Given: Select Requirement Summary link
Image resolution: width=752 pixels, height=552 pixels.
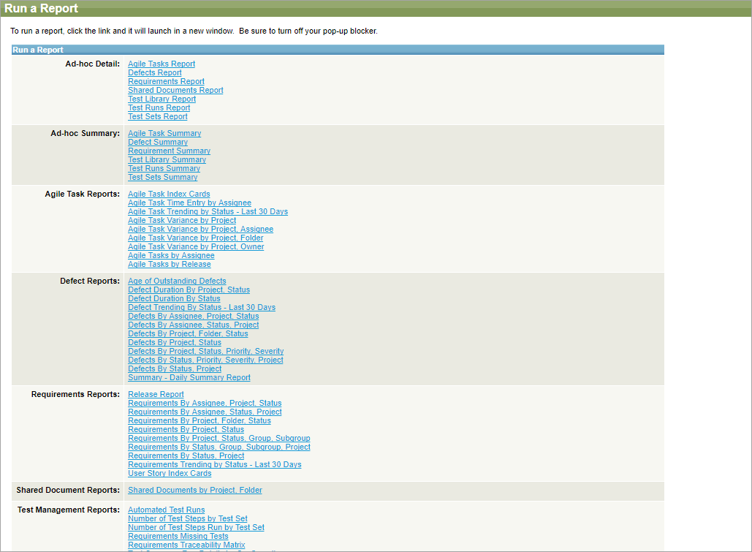Looking at the screenshot, I should (169, 151).
